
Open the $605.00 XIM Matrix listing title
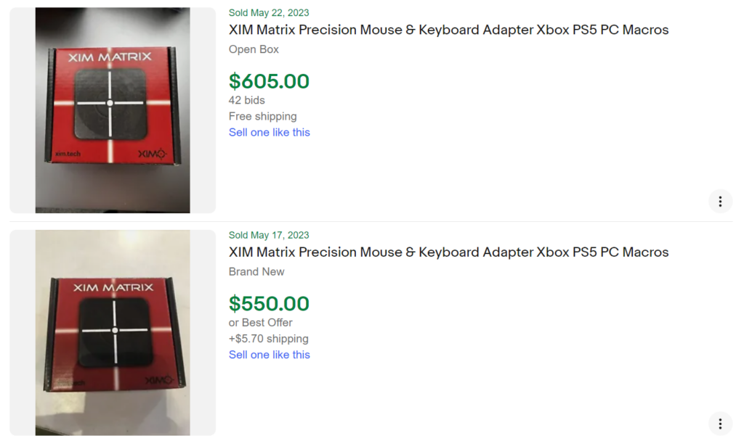click(448, 30)
